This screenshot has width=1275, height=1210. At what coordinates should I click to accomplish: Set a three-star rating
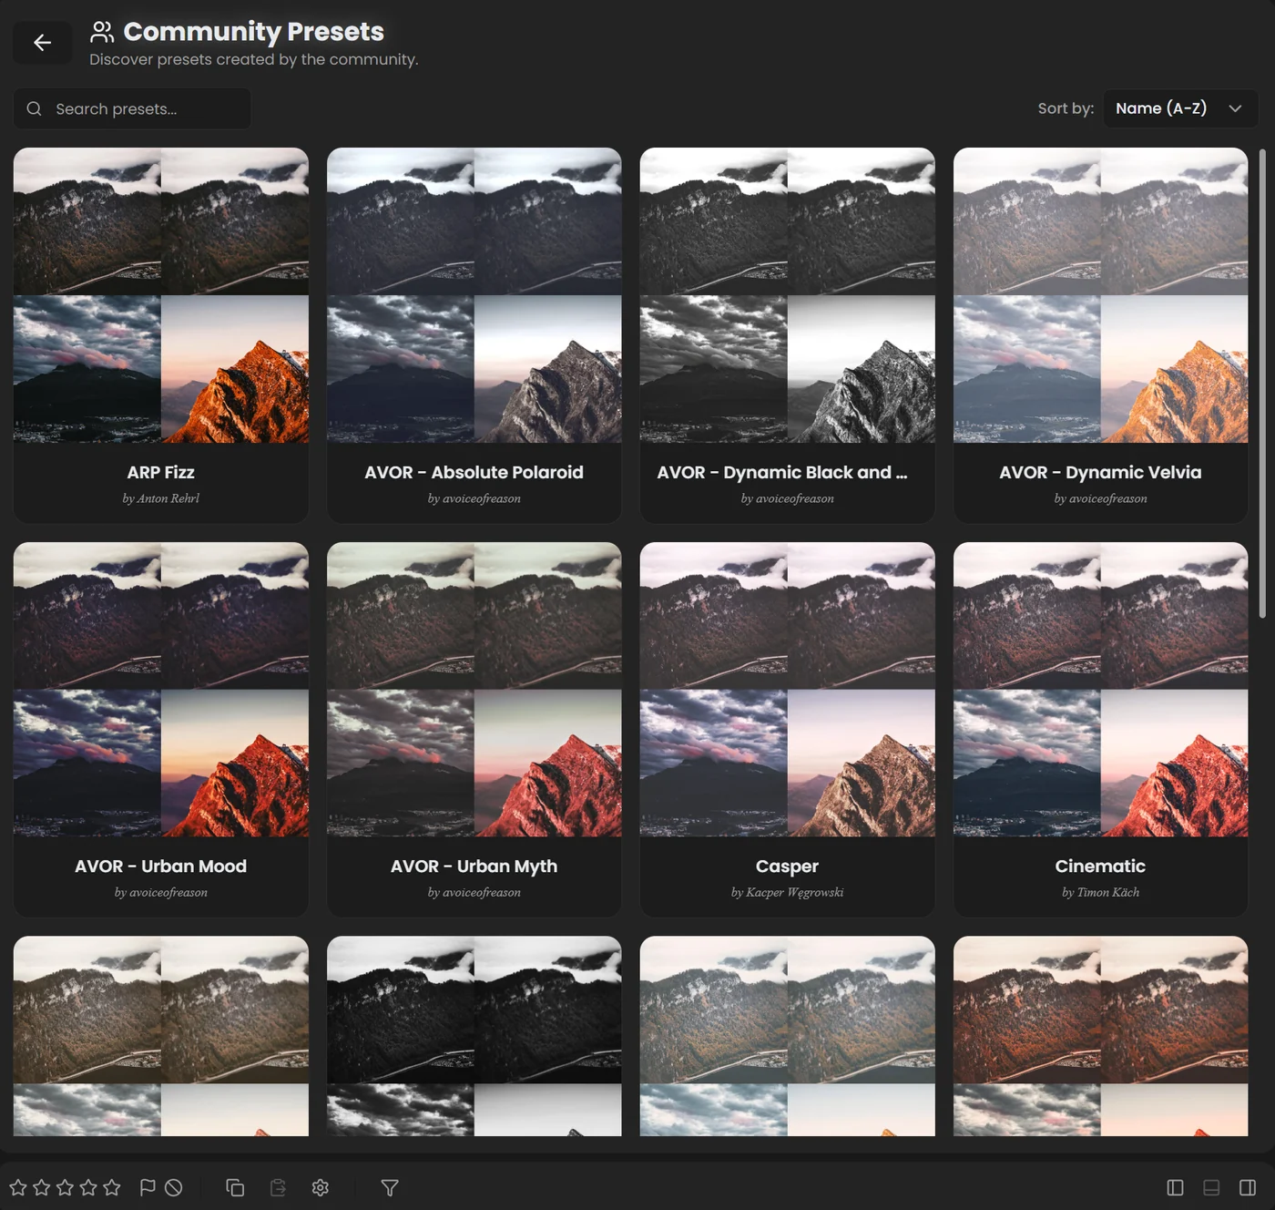[65, 1187]
